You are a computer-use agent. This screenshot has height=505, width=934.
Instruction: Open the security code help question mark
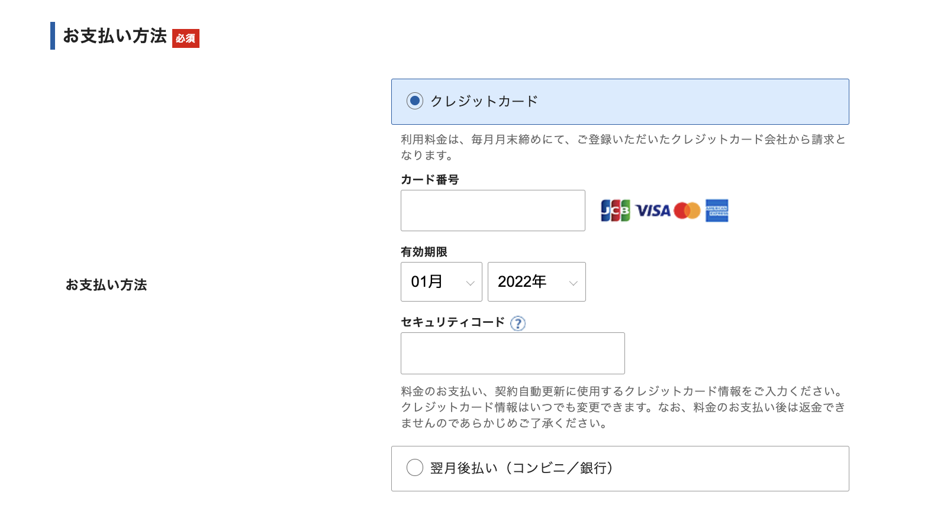click(518, 323)
